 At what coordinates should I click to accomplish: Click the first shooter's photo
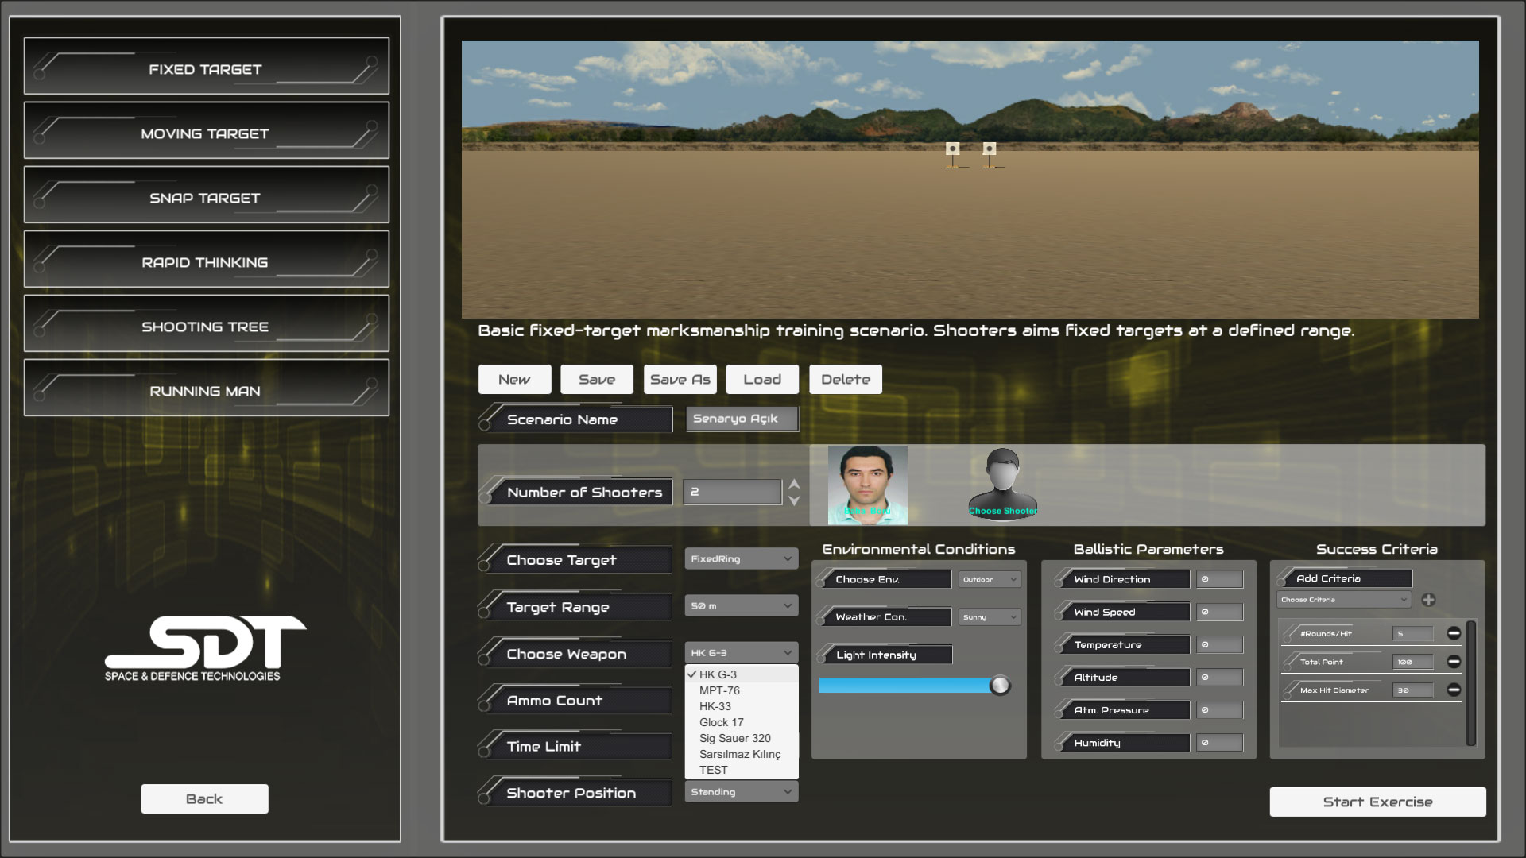(867, 485)
